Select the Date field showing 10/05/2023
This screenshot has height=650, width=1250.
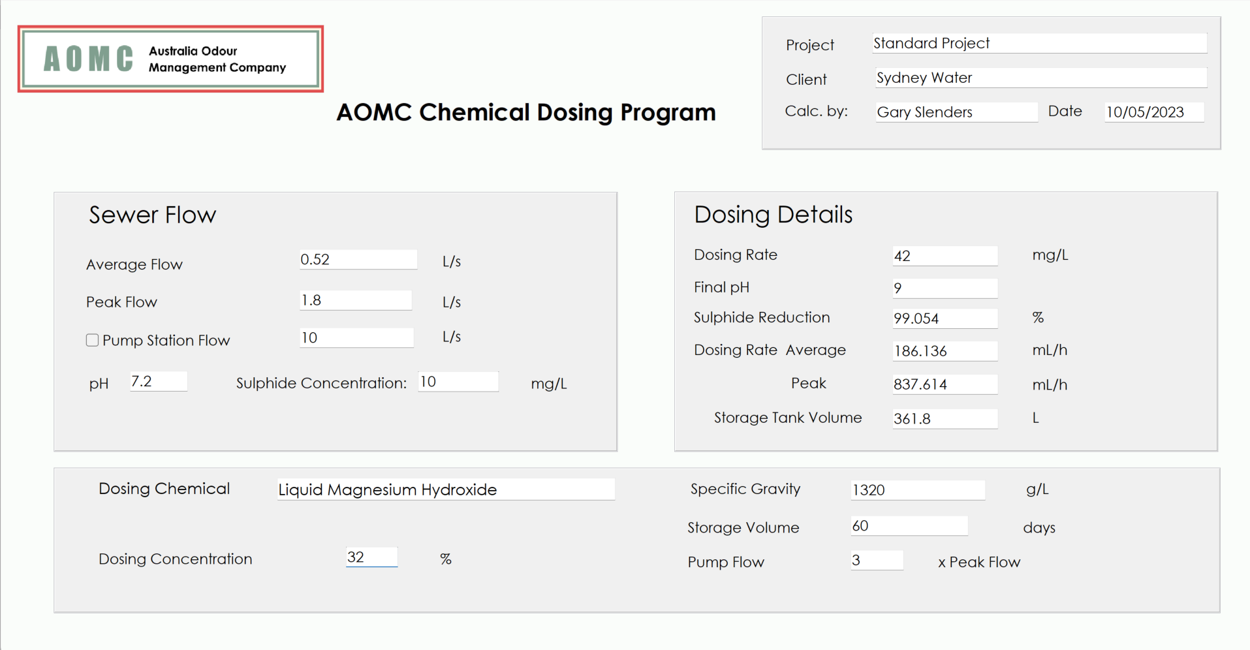1153,112
